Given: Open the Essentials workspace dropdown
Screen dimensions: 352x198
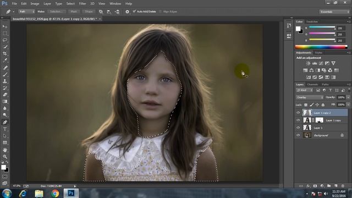Looking at the screenshot, I should pyautogui.click(x=334, y=12).
